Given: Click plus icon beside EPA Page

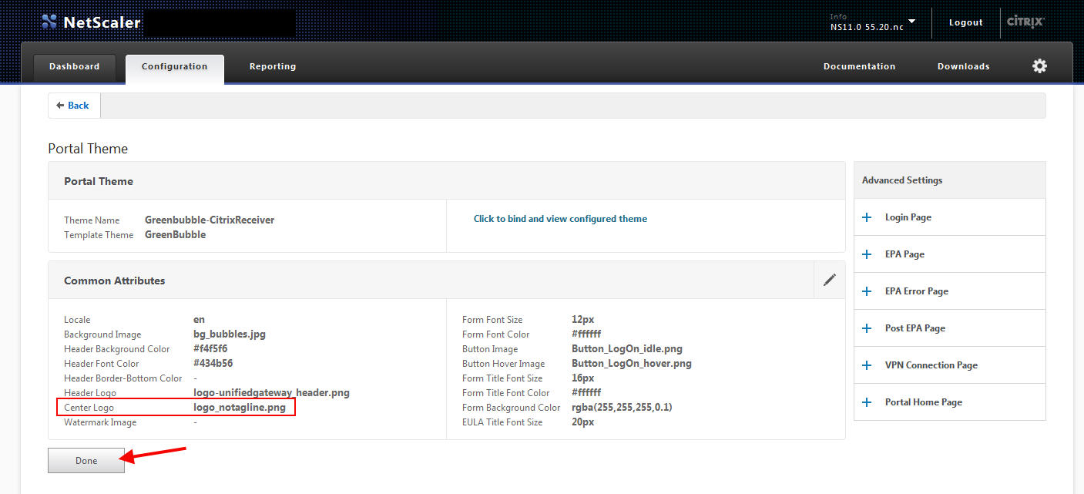Looking at the screenshot, I should click(867, 254).
